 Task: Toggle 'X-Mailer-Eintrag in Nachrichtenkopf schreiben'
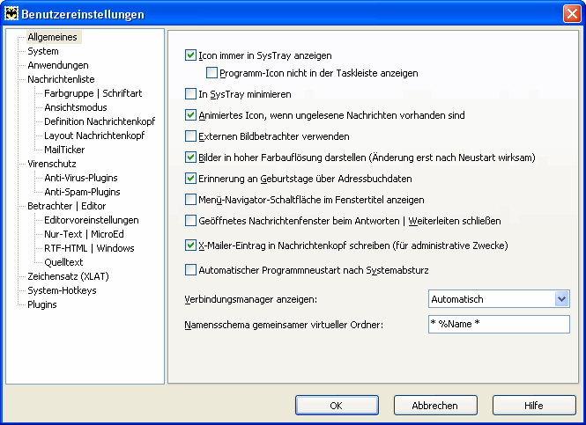click(x=190, y=245)
